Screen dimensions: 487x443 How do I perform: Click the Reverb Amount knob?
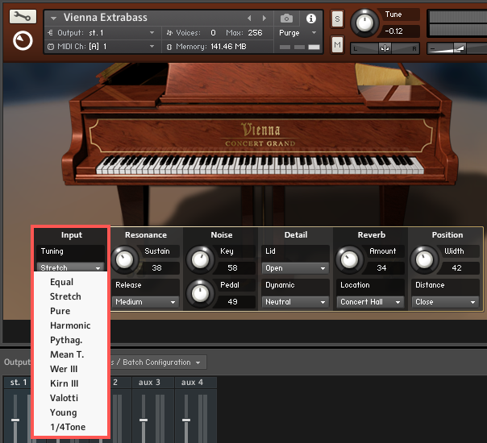point(349,259)
